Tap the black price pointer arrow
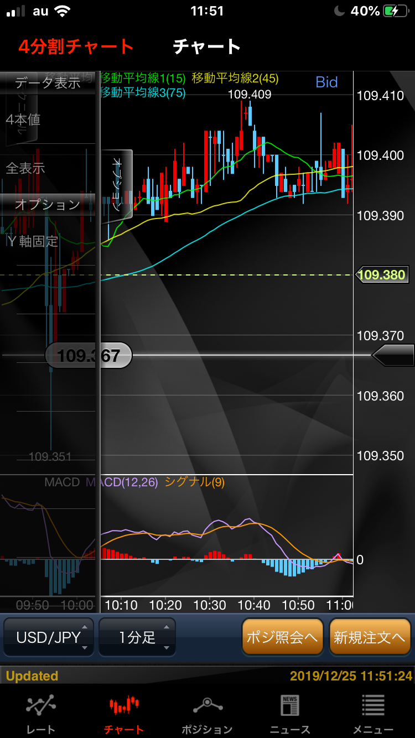 point(393,355)
